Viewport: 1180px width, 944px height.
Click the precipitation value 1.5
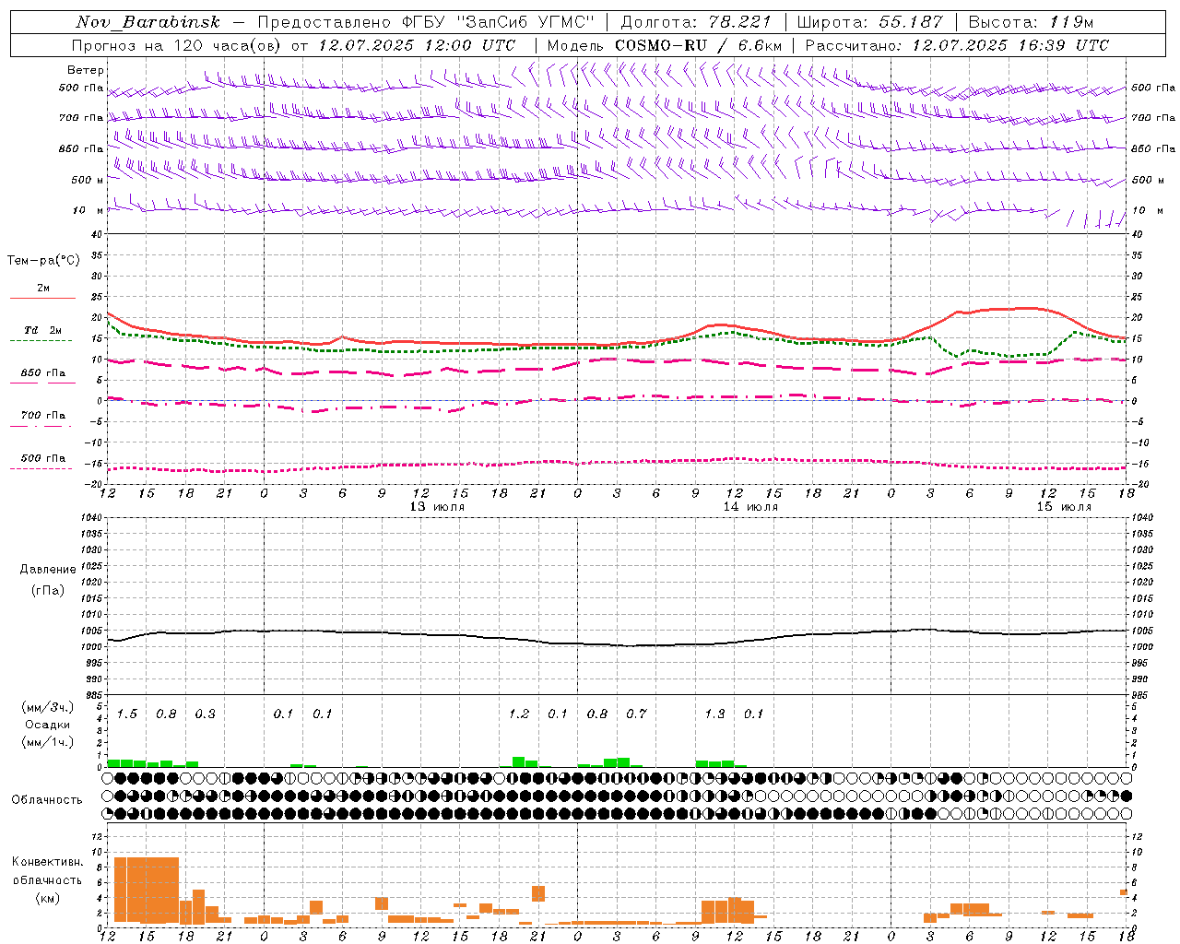point(127,714)
